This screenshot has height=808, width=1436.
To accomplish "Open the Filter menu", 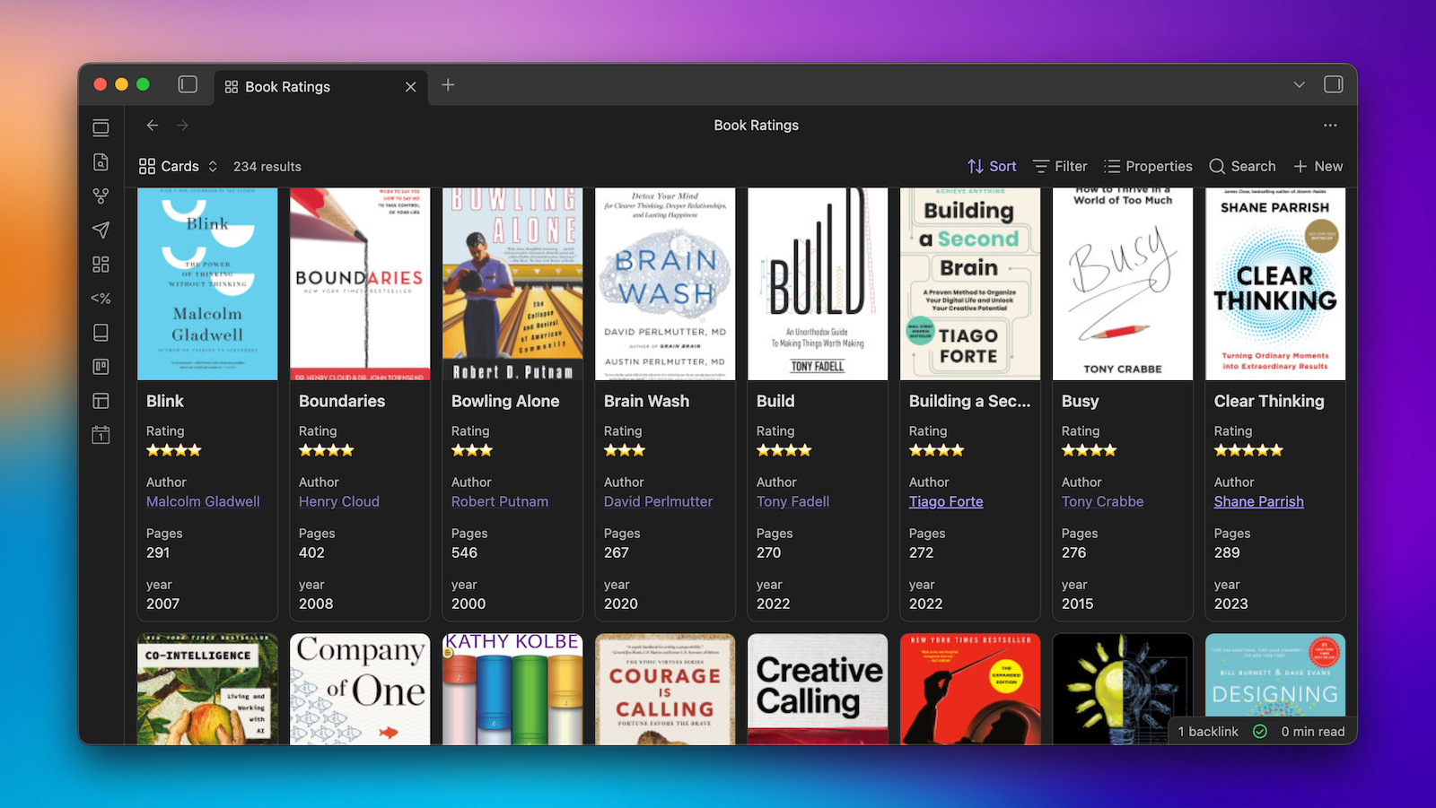I will point(1060,167).
